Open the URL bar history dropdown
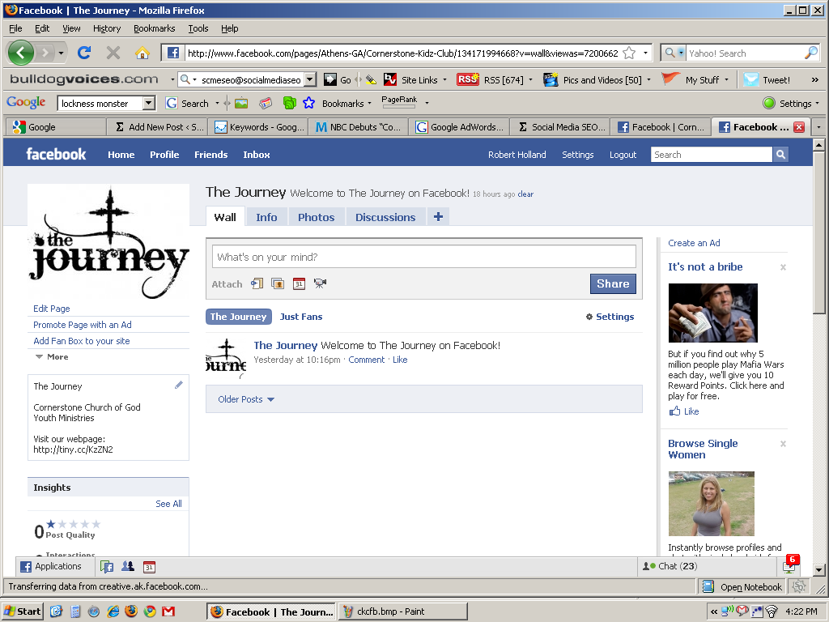This screenshot has width=829, height=622. coord(645,53)
